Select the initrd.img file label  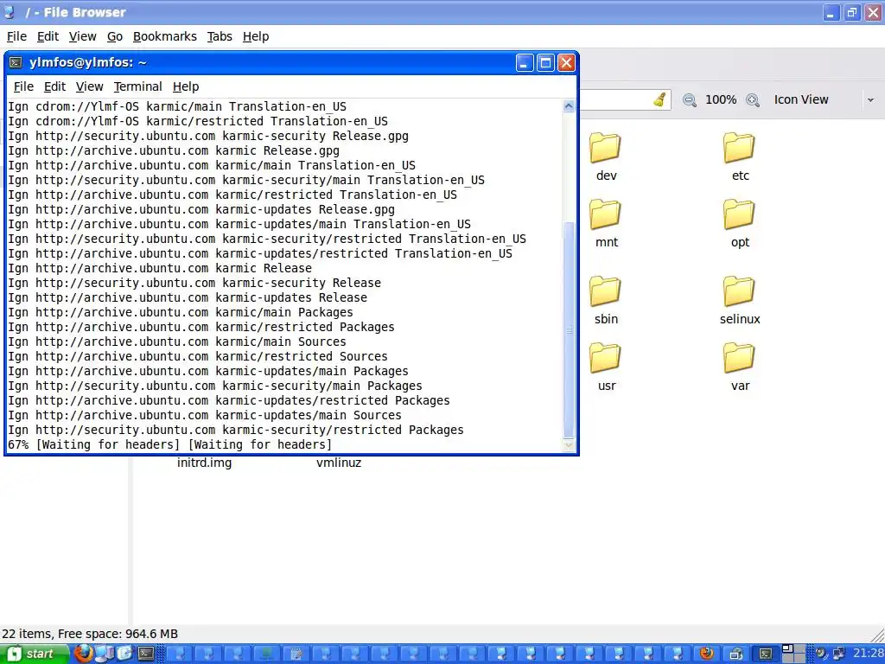click(x=204, y=463)
